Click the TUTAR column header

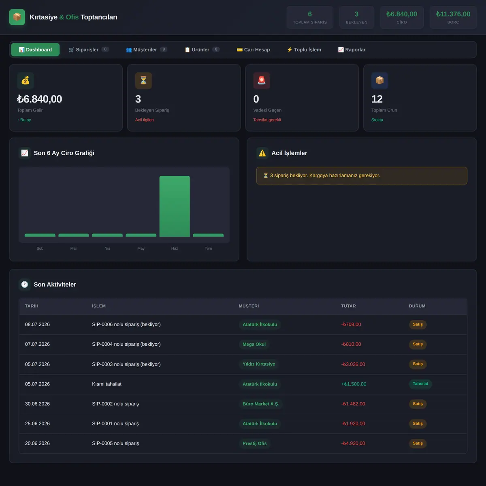point(348,306)
